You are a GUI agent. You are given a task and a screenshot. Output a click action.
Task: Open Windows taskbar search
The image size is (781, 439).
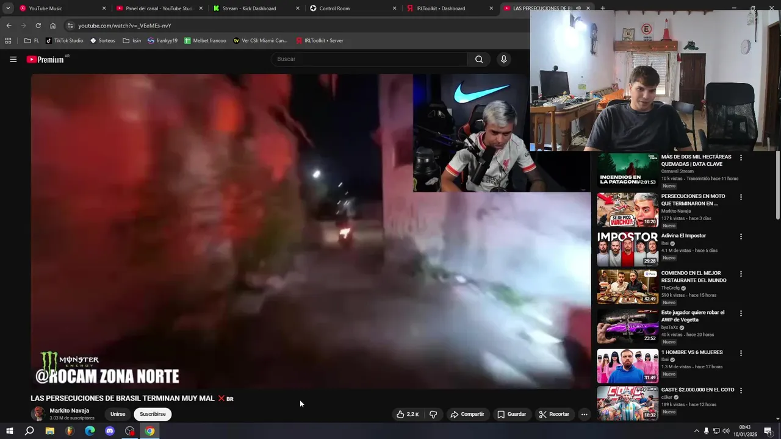[x=29, y=431]
